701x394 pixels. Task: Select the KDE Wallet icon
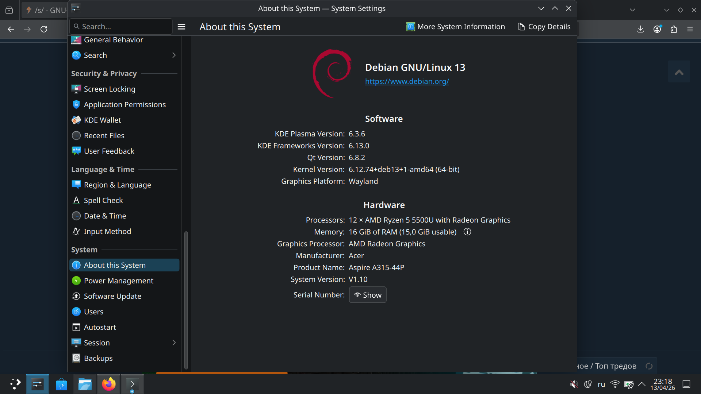(76, 120)
